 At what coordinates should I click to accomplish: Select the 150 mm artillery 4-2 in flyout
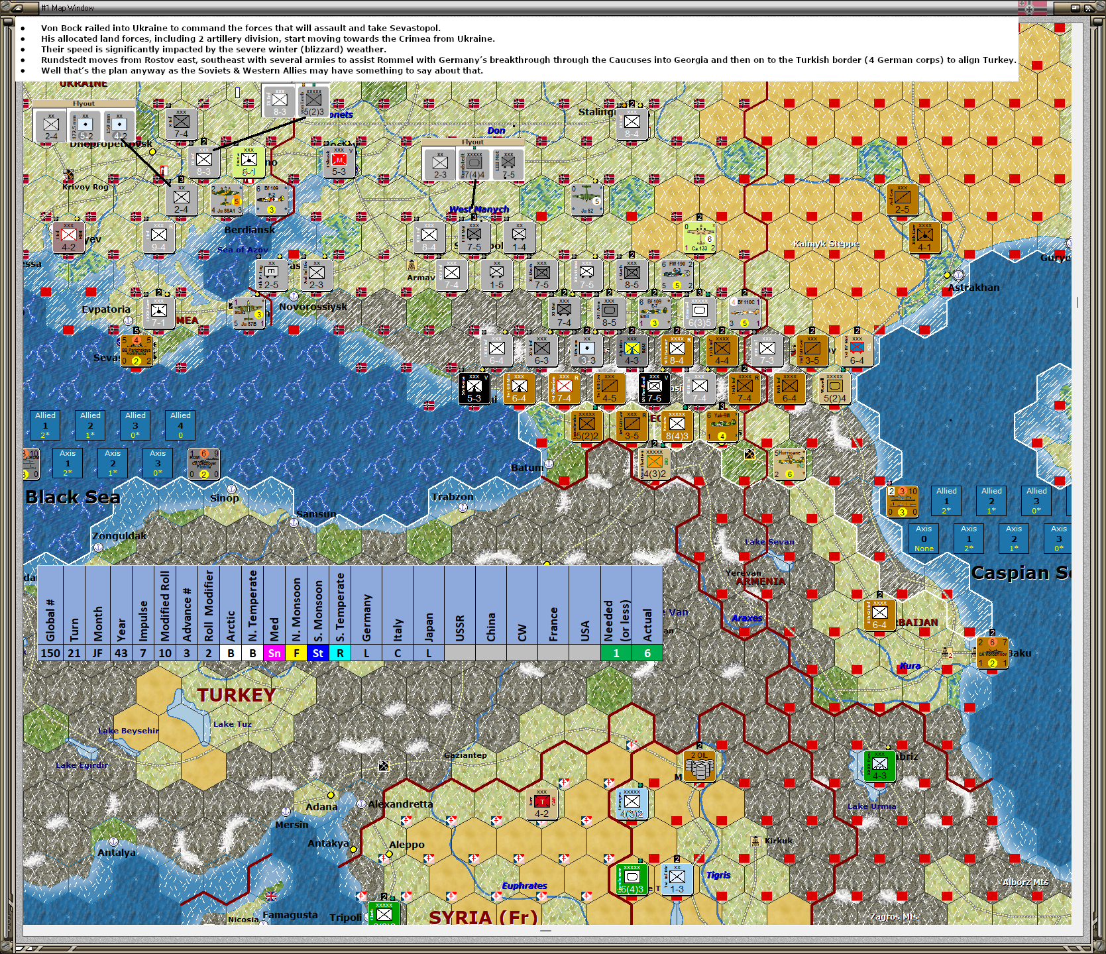tap(119, 125)
